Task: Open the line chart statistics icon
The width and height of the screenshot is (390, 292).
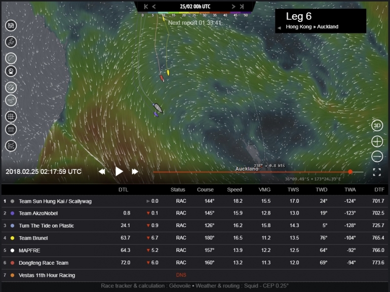Action: pyautogui.click(x=11, y=146)
